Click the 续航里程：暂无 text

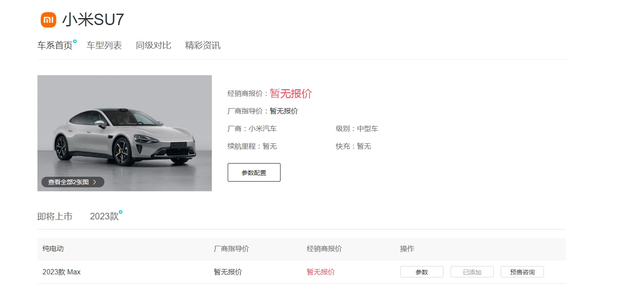(x=252, y=146)
